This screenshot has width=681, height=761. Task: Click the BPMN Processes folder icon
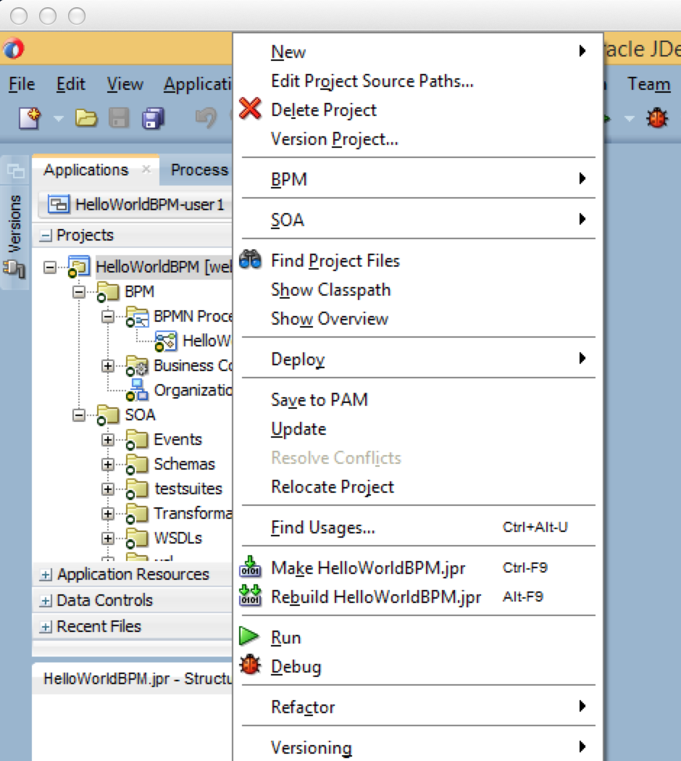coord(137,317)
